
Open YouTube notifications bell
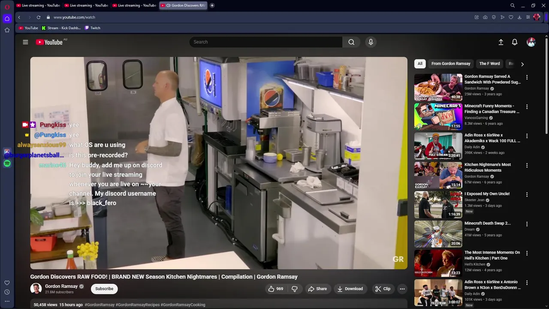pyautogui.click(x=515, y=42)
